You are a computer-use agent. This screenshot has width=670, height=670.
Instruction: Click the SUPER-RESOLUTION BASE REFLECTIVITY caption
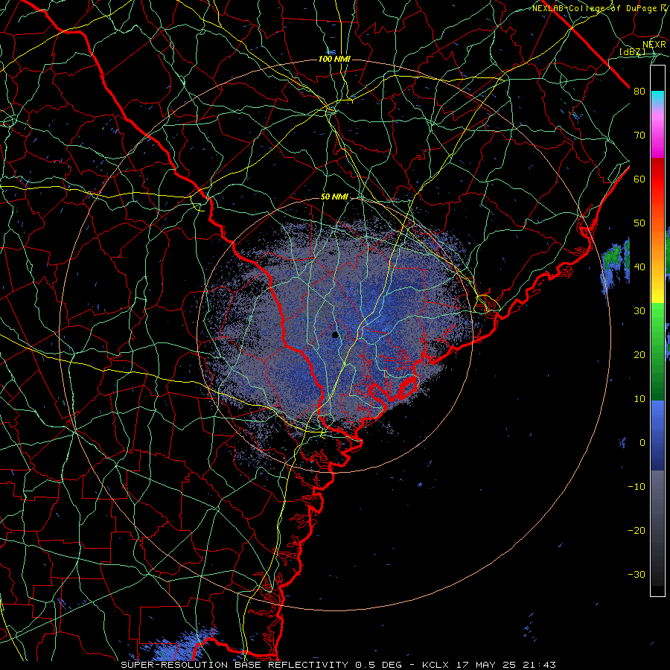click(x=234, y=665)
